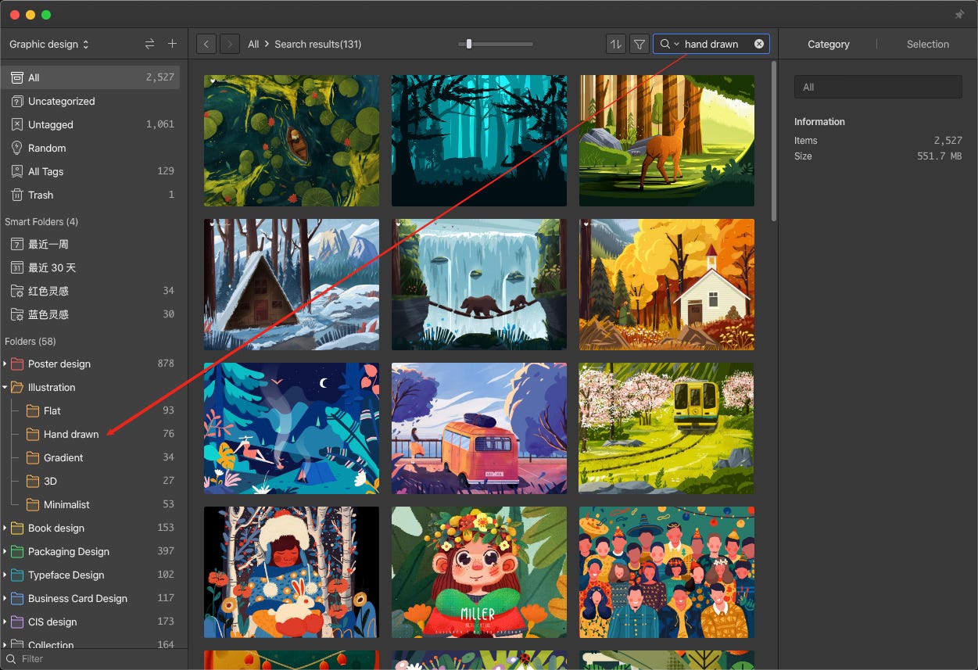Click the thumbnail size slider

tap(496, 45)
